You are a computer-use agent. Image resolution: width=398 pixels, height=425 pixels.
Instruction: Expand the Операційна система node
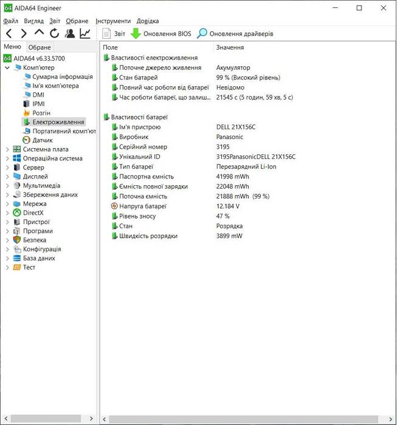[7, 158]
